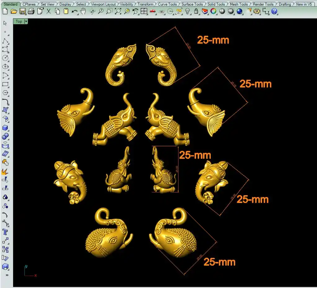Click the Zoom Extents icon

(118, 11)
